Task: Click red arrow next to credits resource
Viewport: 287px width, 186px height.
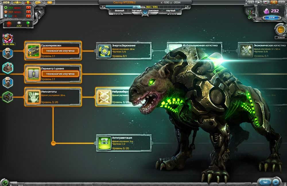Action: pos(28,16)
